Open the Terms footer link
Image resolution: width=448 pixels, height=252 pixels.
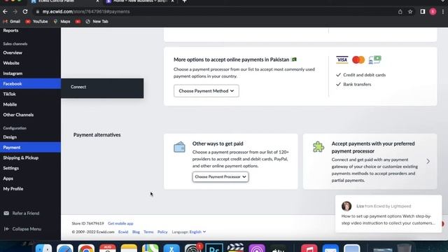(x=148, y=232)
